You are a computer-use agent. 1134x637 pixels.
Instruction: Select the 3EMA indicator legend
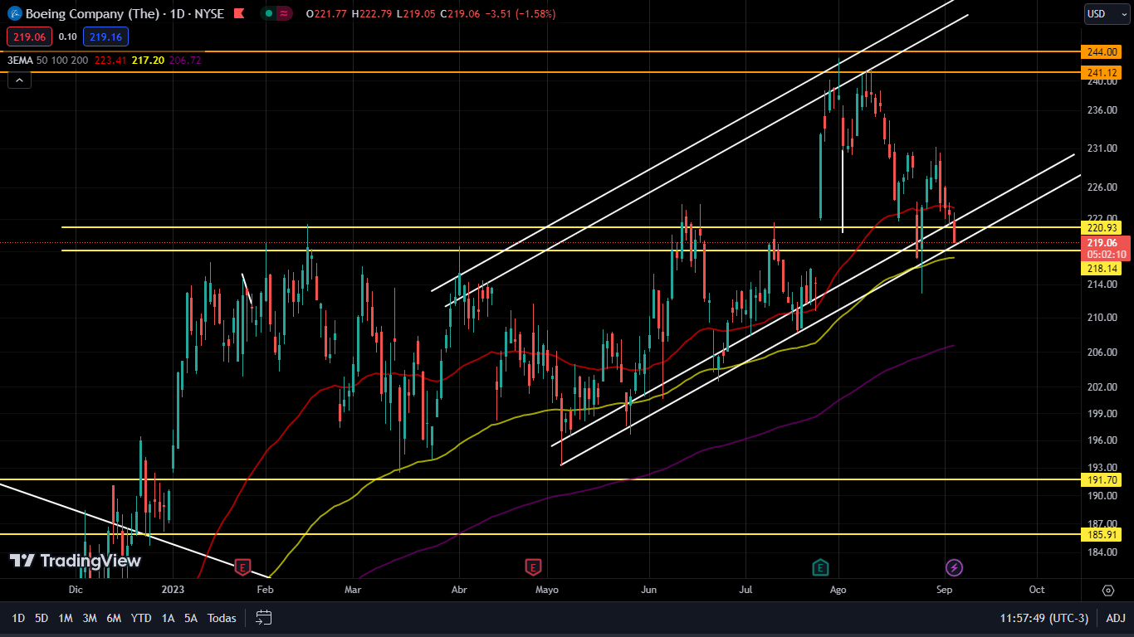click(x=20, y=61)
